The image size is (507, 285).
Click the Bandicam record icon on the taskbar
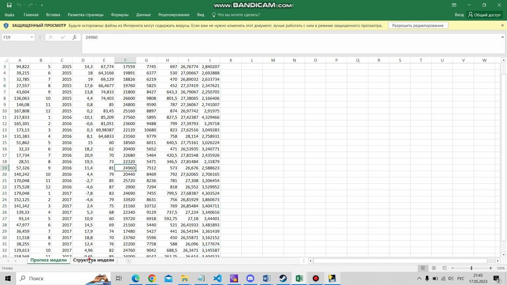tap(316, 278)
